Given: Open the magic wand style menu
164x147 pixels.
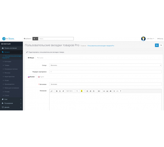Looking at the screenshot, I should pyautogui.click(x=52, y=91).
